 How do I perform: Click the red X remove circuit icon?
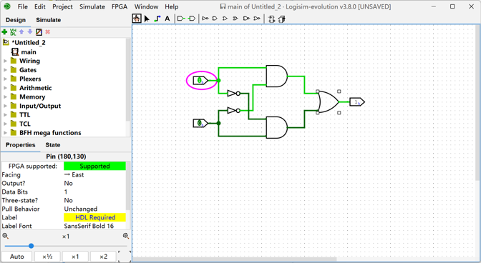[47, 32]
